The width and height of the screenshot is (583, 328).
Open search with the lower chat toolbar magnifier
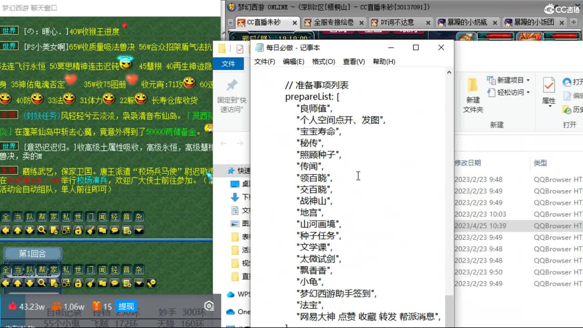(x=42, y=283)
